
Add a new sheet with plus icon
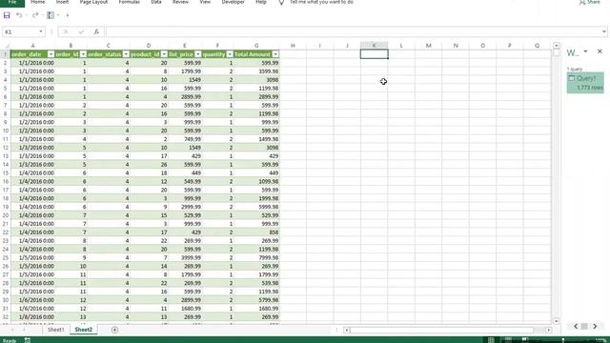pos(114,330)
